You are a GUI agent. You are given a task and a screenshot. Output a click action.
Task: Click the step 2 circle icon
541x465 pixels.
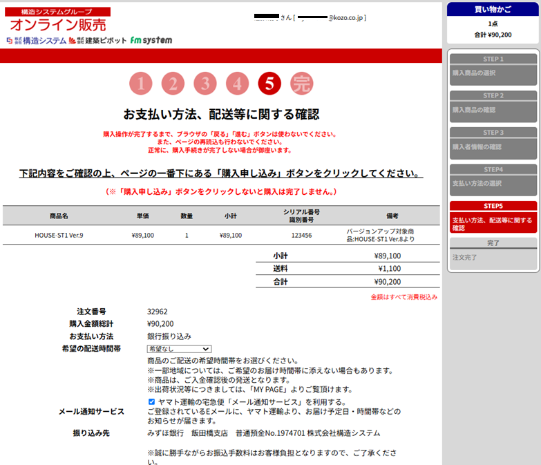click(x=173, y=84)
